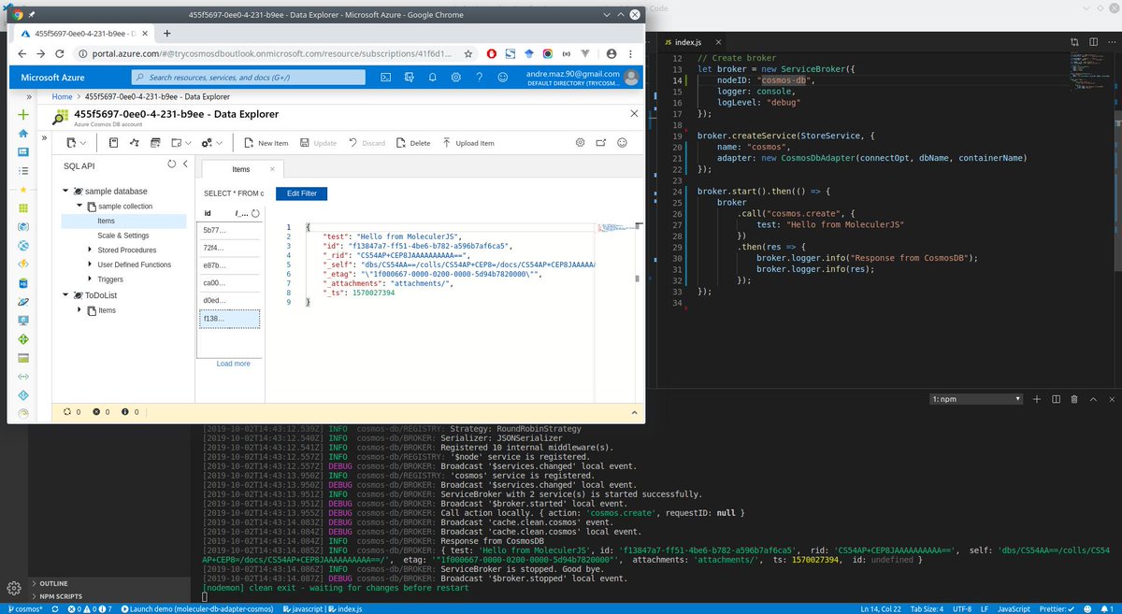Click Discard in Data Explorer toolbar
The image size is (1122, 614).
pos(367,143)
